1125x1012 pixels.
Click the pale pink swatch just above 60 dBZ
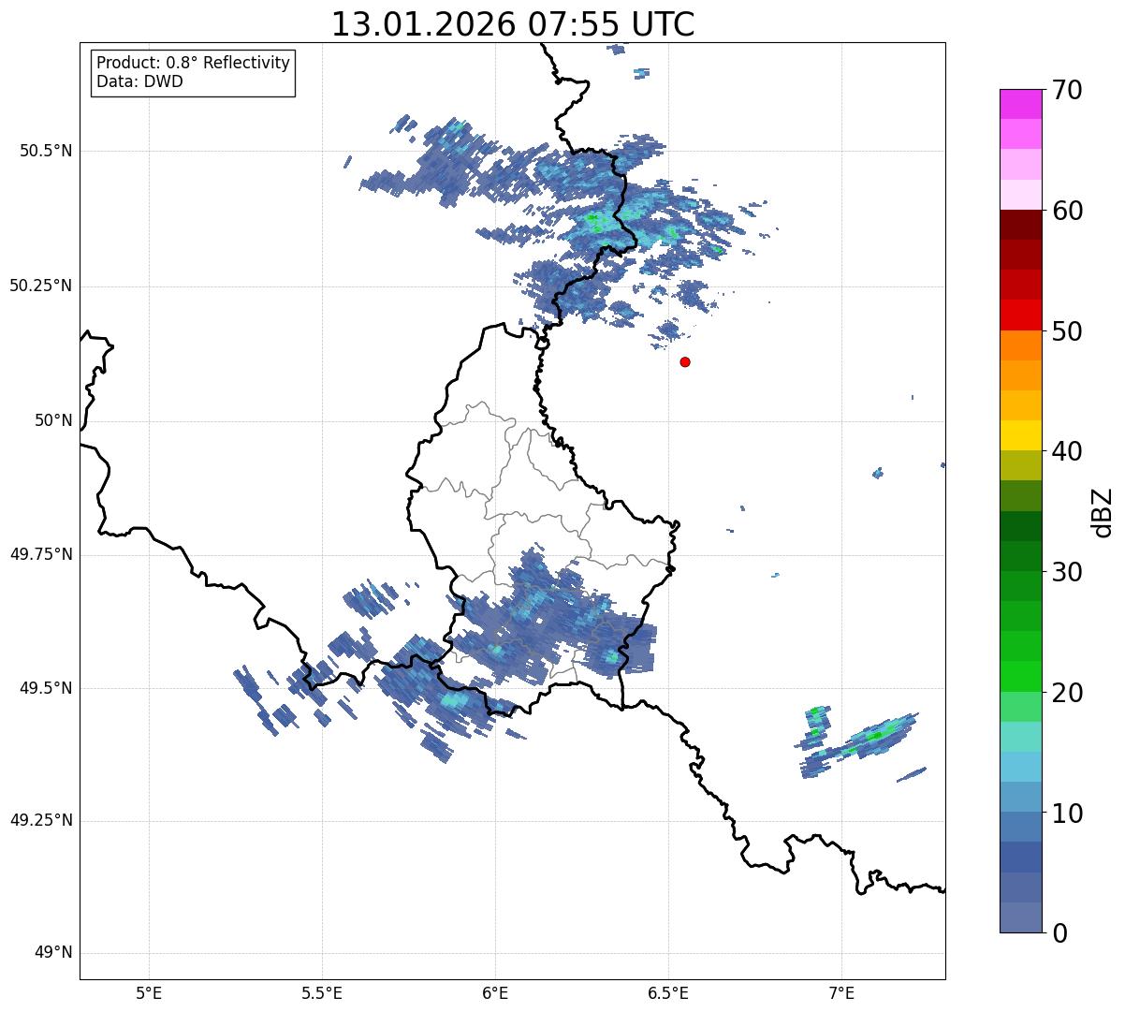click(1020, 195)
